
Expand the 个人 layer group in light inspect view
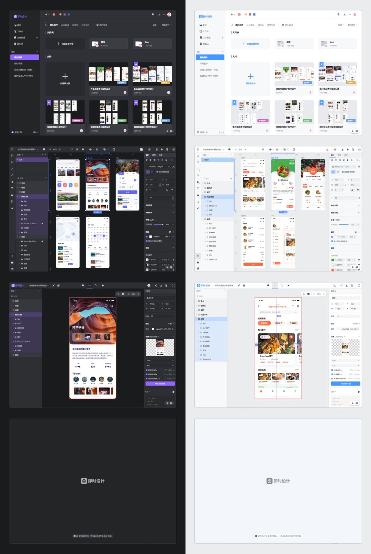coord(197,301)
